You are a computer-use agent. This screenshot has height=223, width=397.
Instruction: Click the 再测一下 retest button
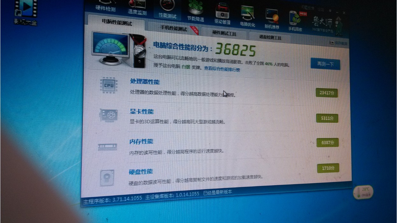pos(325,64)
